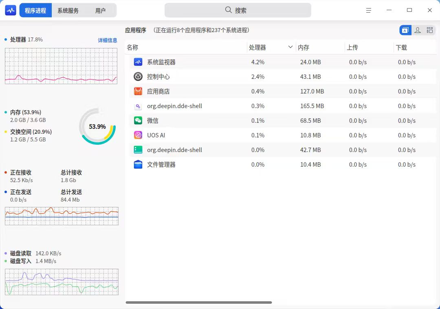Viewport: 440px width, 309px height.
Task: Click the network receive and send graph
Action: (62, 216)
